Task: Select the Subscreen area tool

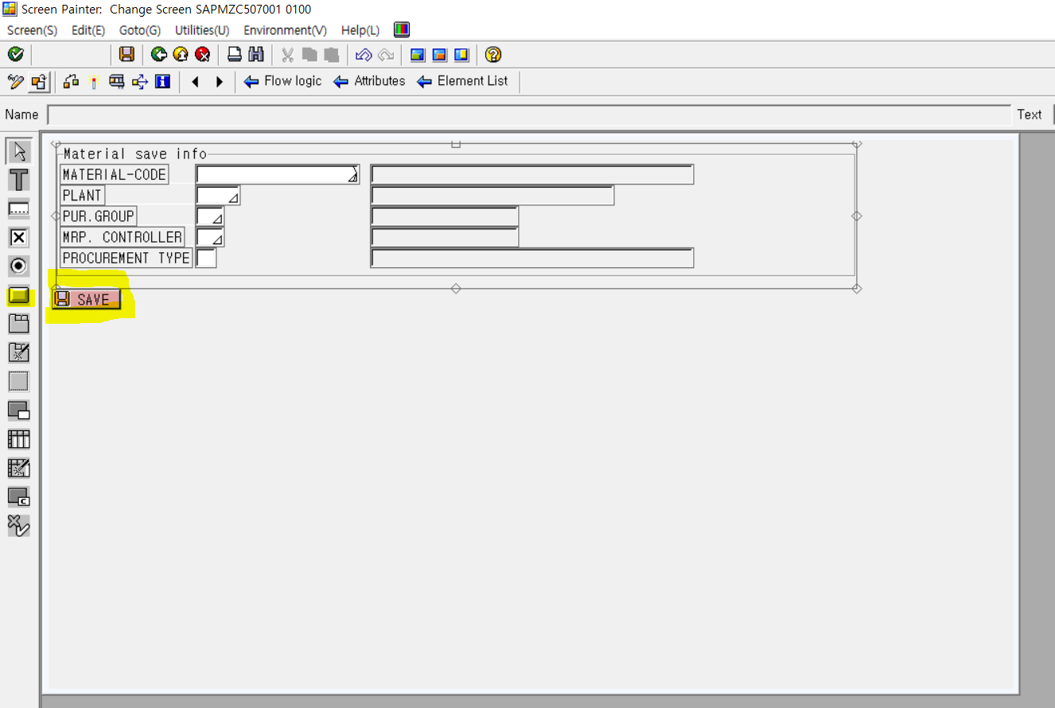Action: tap(19, 410)
